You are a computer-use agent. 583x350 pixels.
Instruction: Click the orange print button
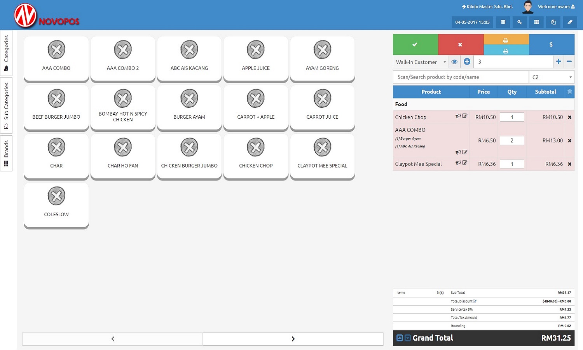pos(506,40)
